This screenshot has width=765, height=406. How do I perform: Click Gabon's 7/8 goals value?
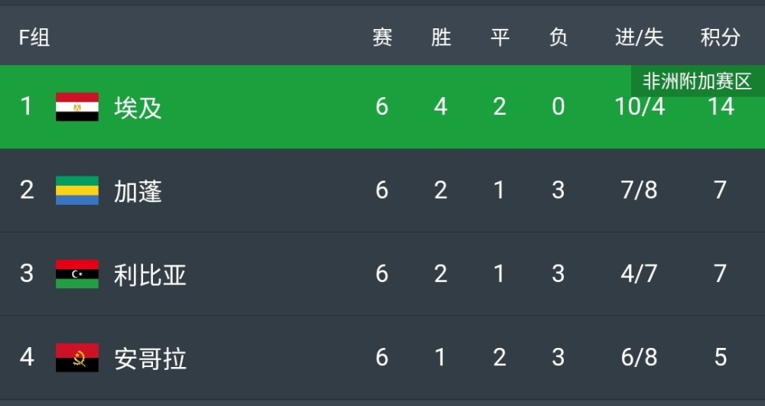point(639,190)
